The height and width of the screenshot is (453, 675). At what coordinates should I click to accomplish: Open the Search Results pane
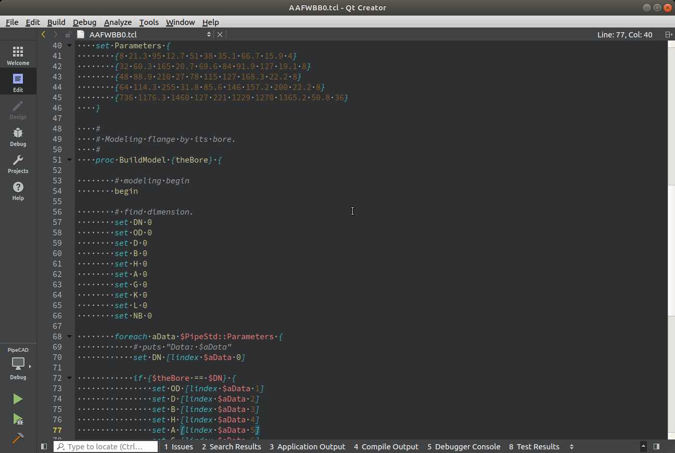[231, 446]
